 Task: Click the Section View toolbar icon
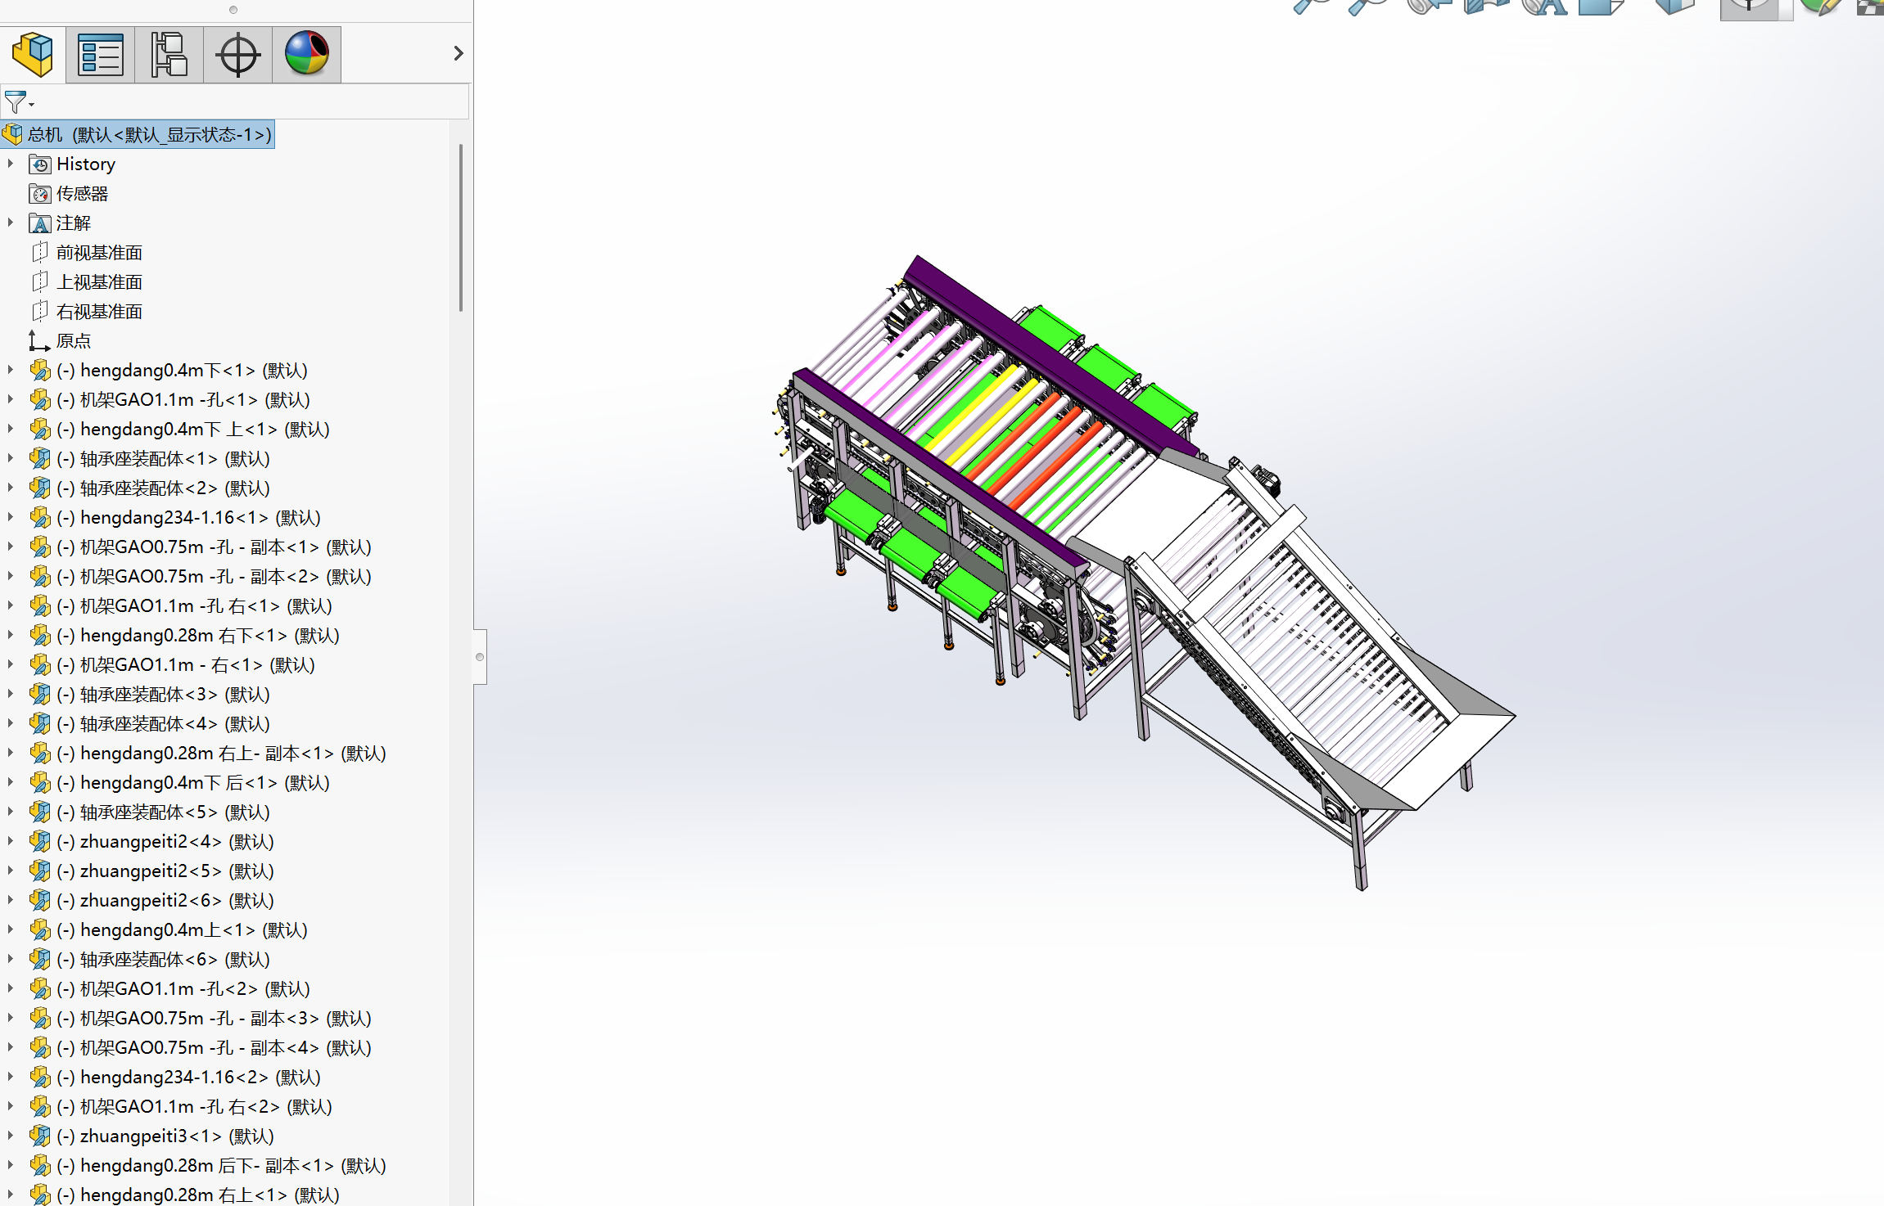(x=1486, y=7)
